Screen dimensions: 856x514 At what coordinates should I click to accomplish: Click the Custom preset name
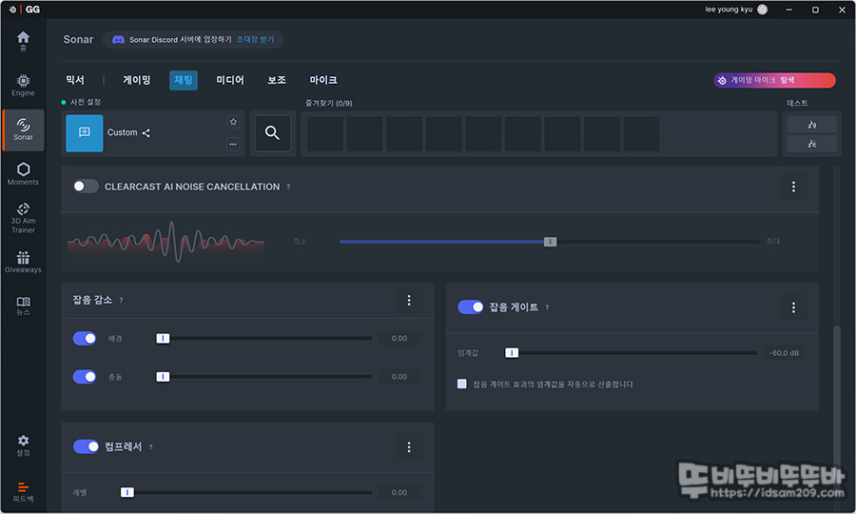tap(123, 132)
